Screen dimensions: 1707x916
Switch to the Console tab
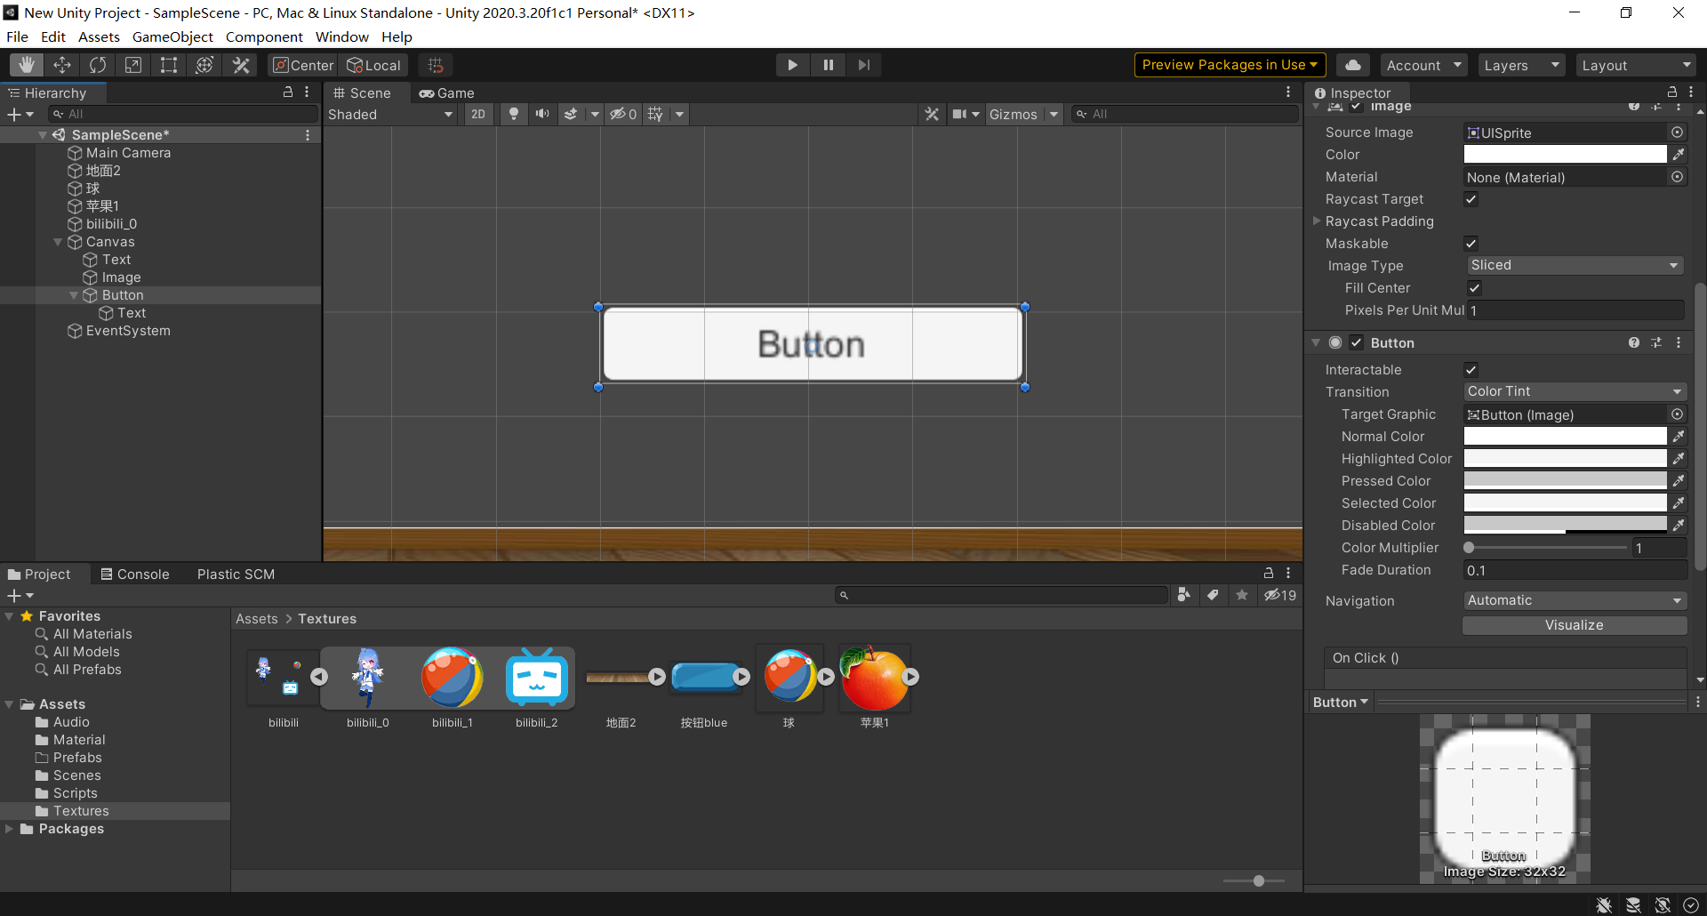(x=135, y=575)
